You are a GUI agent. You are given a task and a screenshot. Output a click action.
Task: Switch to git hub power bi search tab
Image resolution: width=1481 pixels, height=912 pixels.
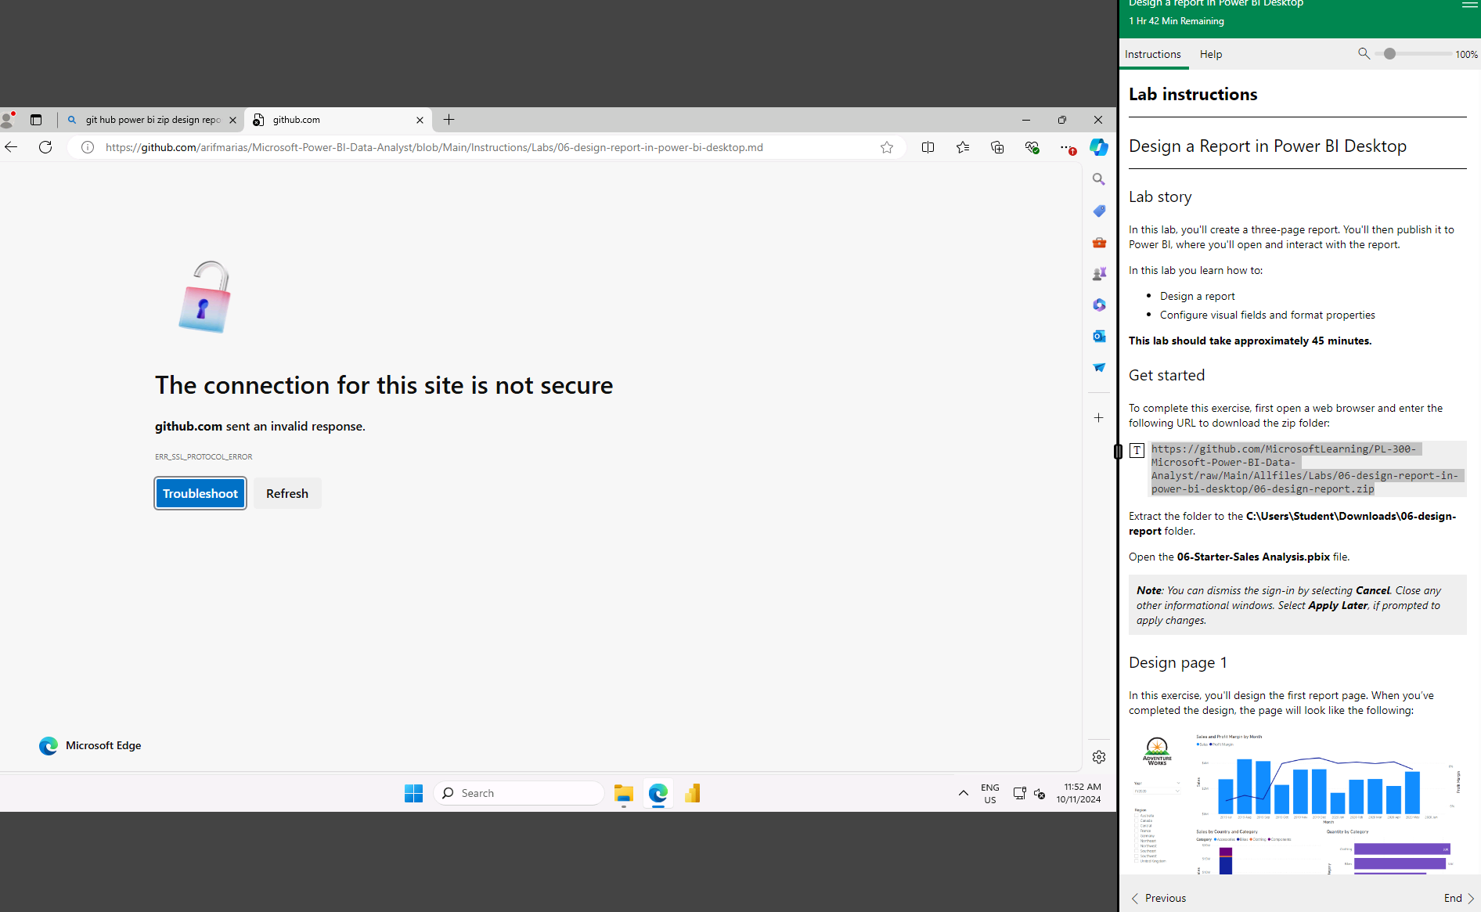click(x=152, y=120)
